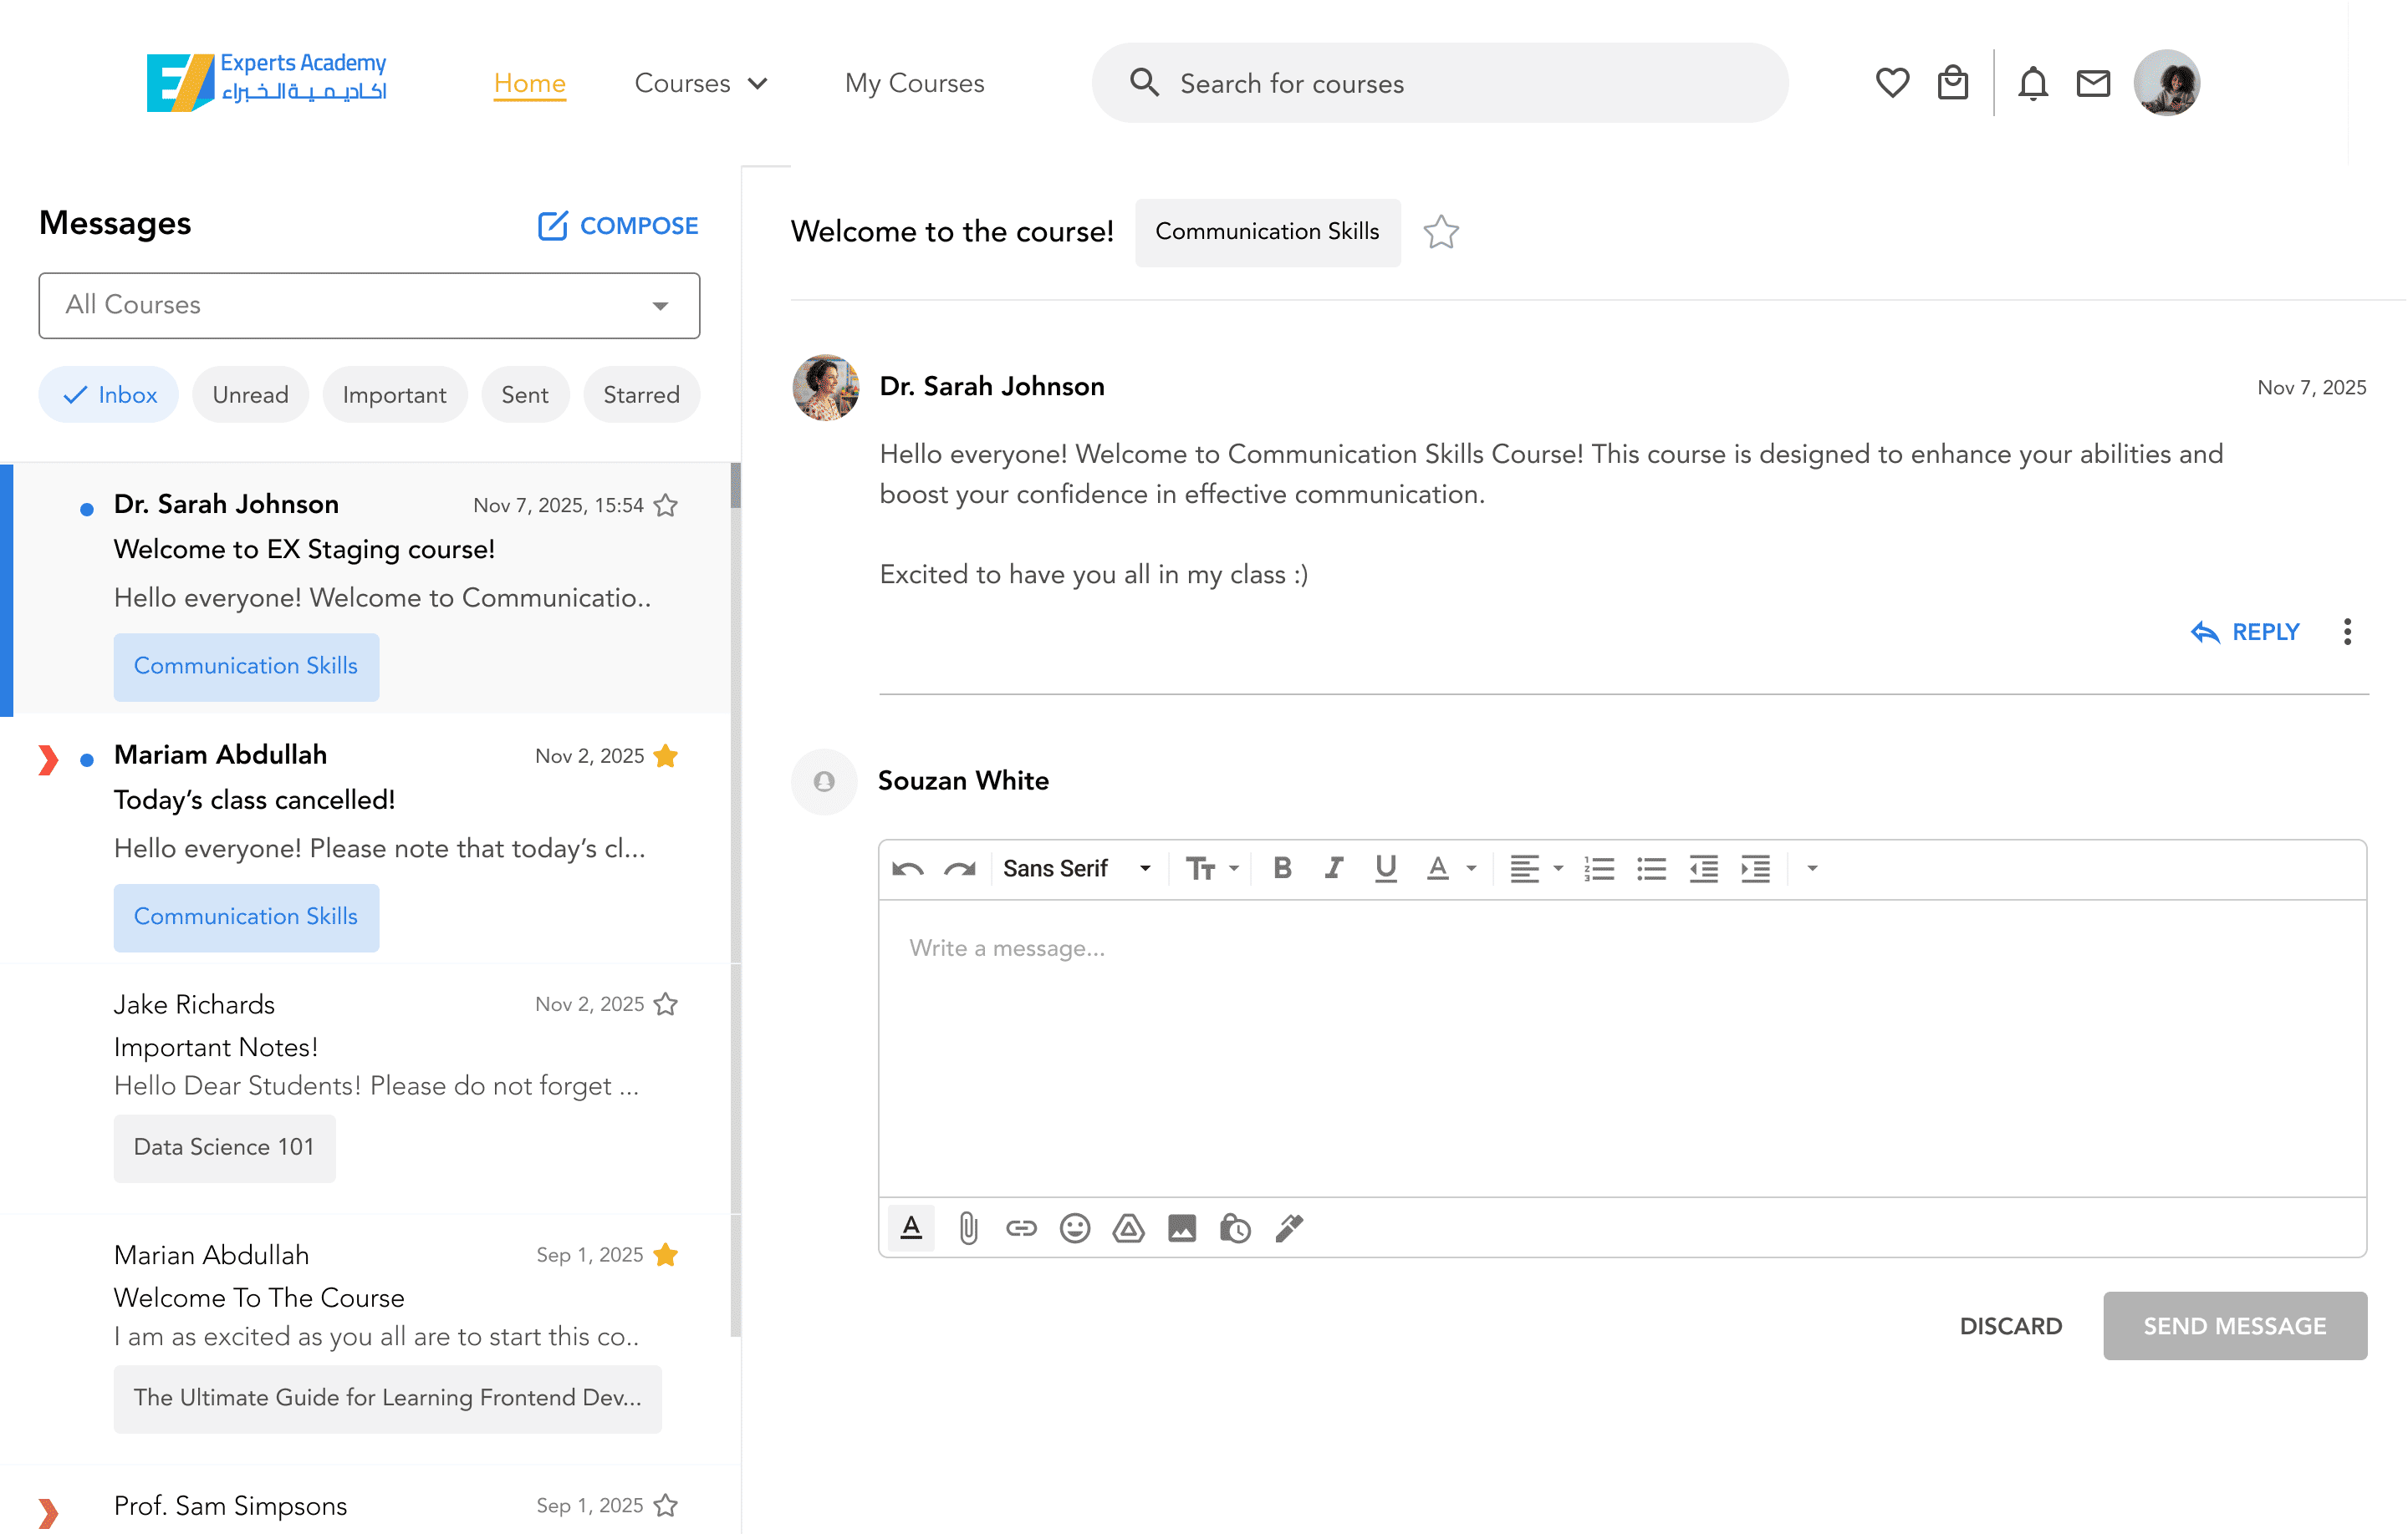Star Dr. Sarah Johnson's welcome message
The width and height of the screenshot is (2408, 1534).
tap(666, 505)
